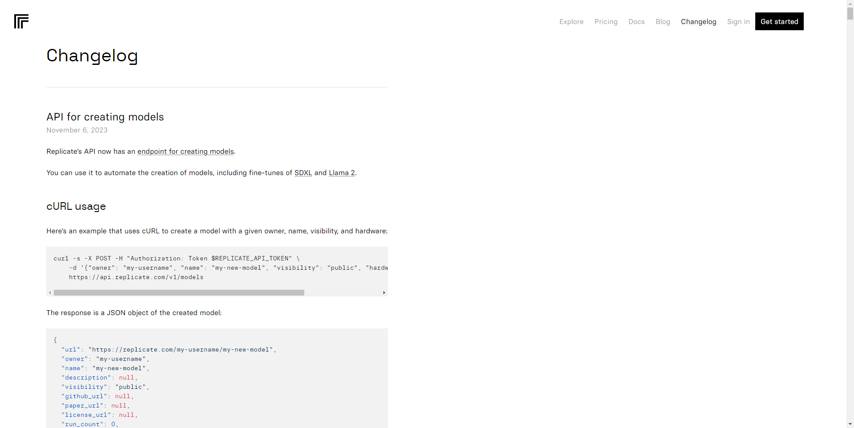Open the Docs page
The image size is (854, 428).
point(636,21)
